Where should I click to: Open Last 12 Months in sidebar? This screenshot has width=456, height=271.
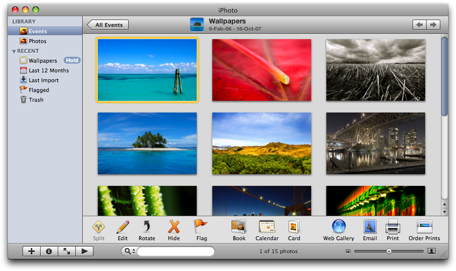point(48,70)
